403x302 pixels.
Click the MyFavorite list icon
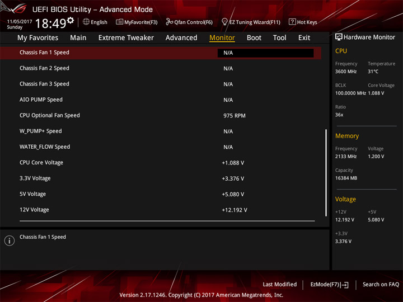pos(119,22)
